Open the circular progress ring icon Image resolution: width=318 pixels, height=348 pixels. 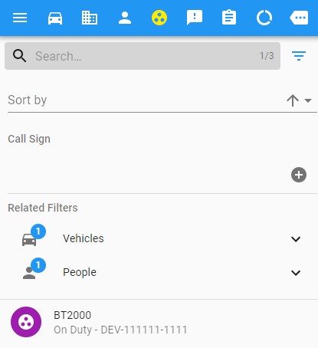(264, 18)
